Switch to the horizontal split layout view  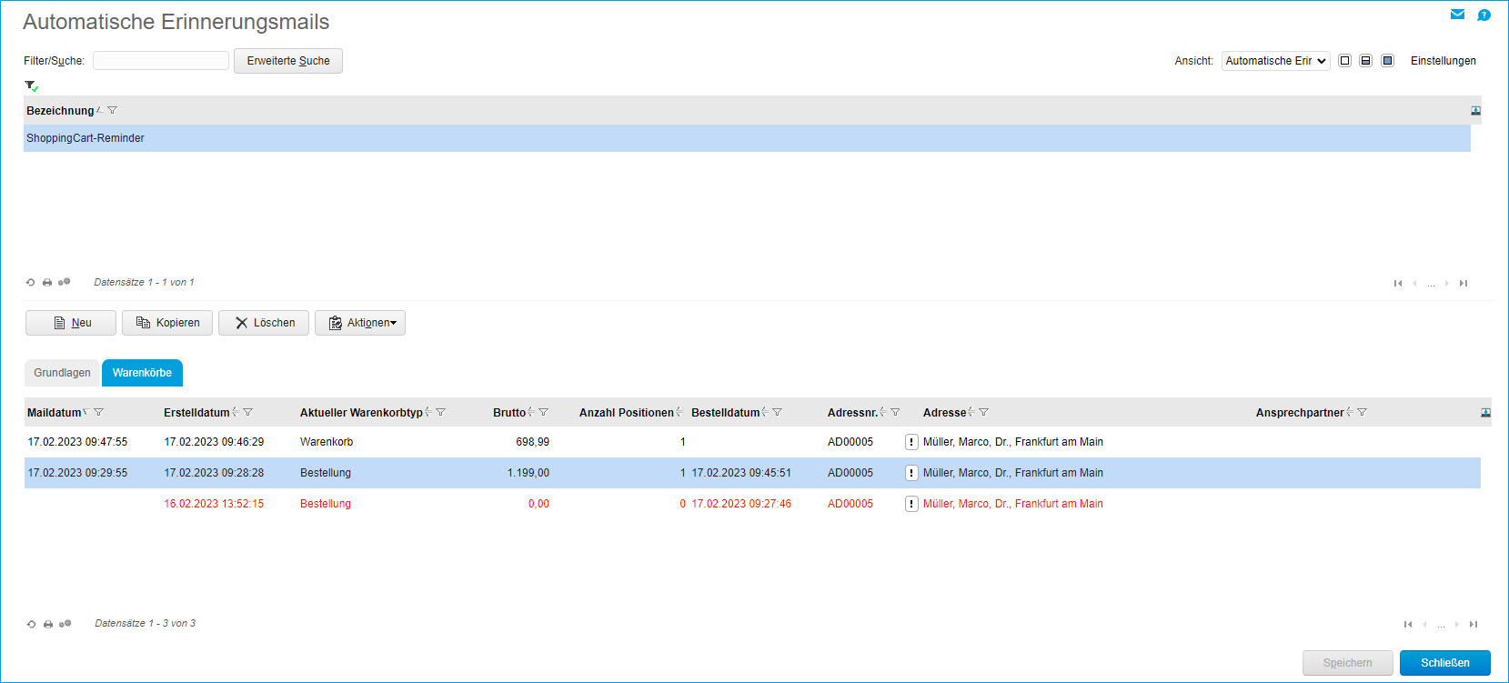coord(1365,61)
